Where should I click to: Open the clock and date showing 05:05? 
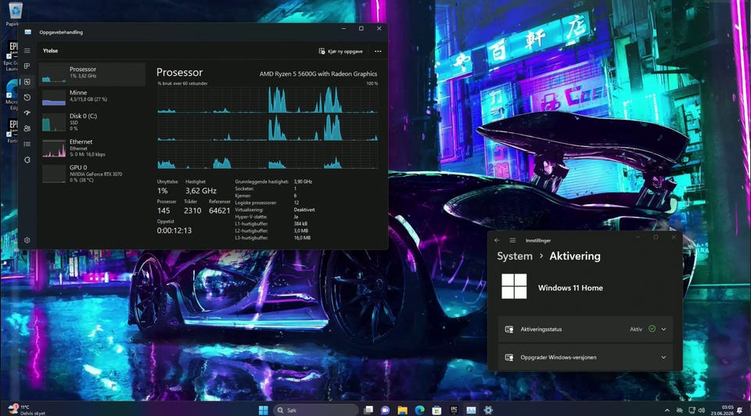(722, 411)
